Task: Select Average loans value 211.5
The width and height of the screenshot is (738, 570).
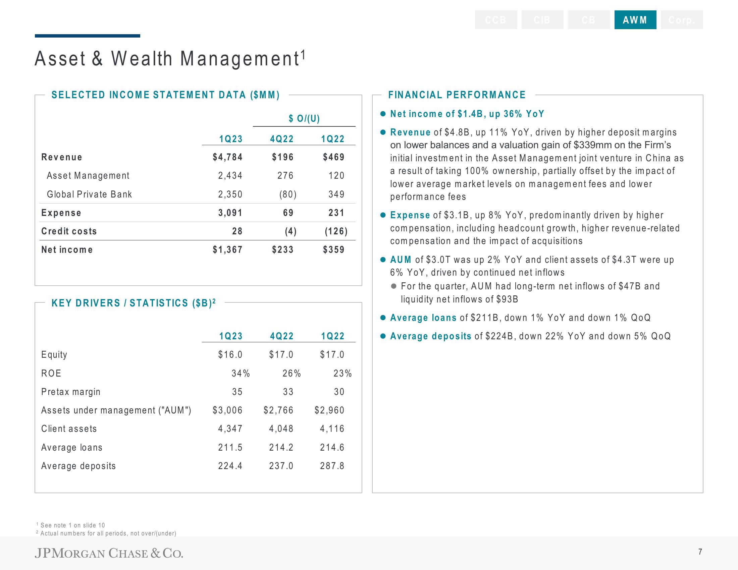Action: coord(230,447)
